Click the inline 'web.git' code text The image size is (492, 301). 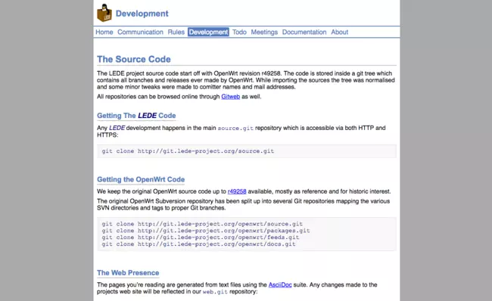215,292
